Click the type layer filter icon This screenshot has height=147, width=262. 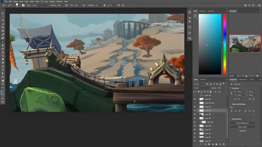[x=214, y=84]
